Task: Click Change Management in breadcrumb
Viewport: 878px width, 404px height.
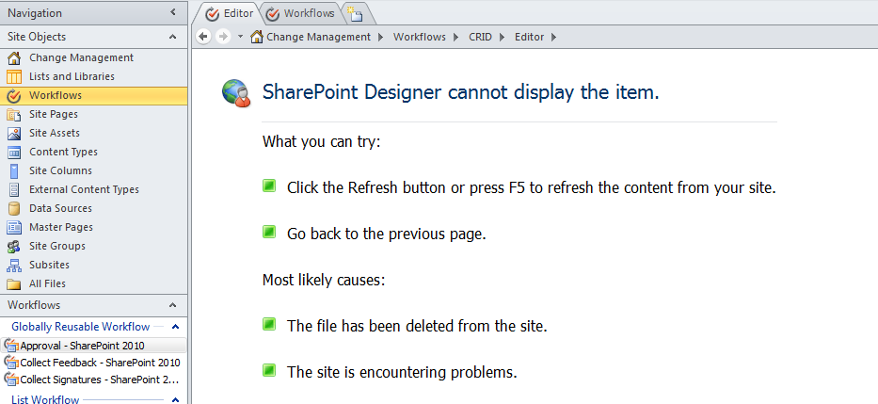Action: [x=318, y=37]
